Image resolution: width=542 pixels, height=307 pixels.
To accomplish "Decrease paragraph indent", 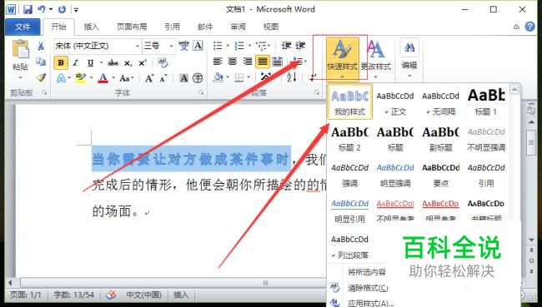I will click(286, 46).
